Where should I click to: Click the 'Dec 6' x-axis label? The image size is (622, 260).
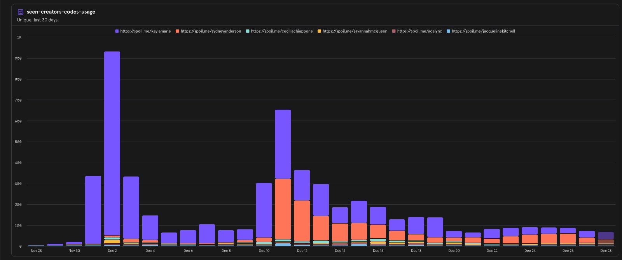(x=188, y=251)
